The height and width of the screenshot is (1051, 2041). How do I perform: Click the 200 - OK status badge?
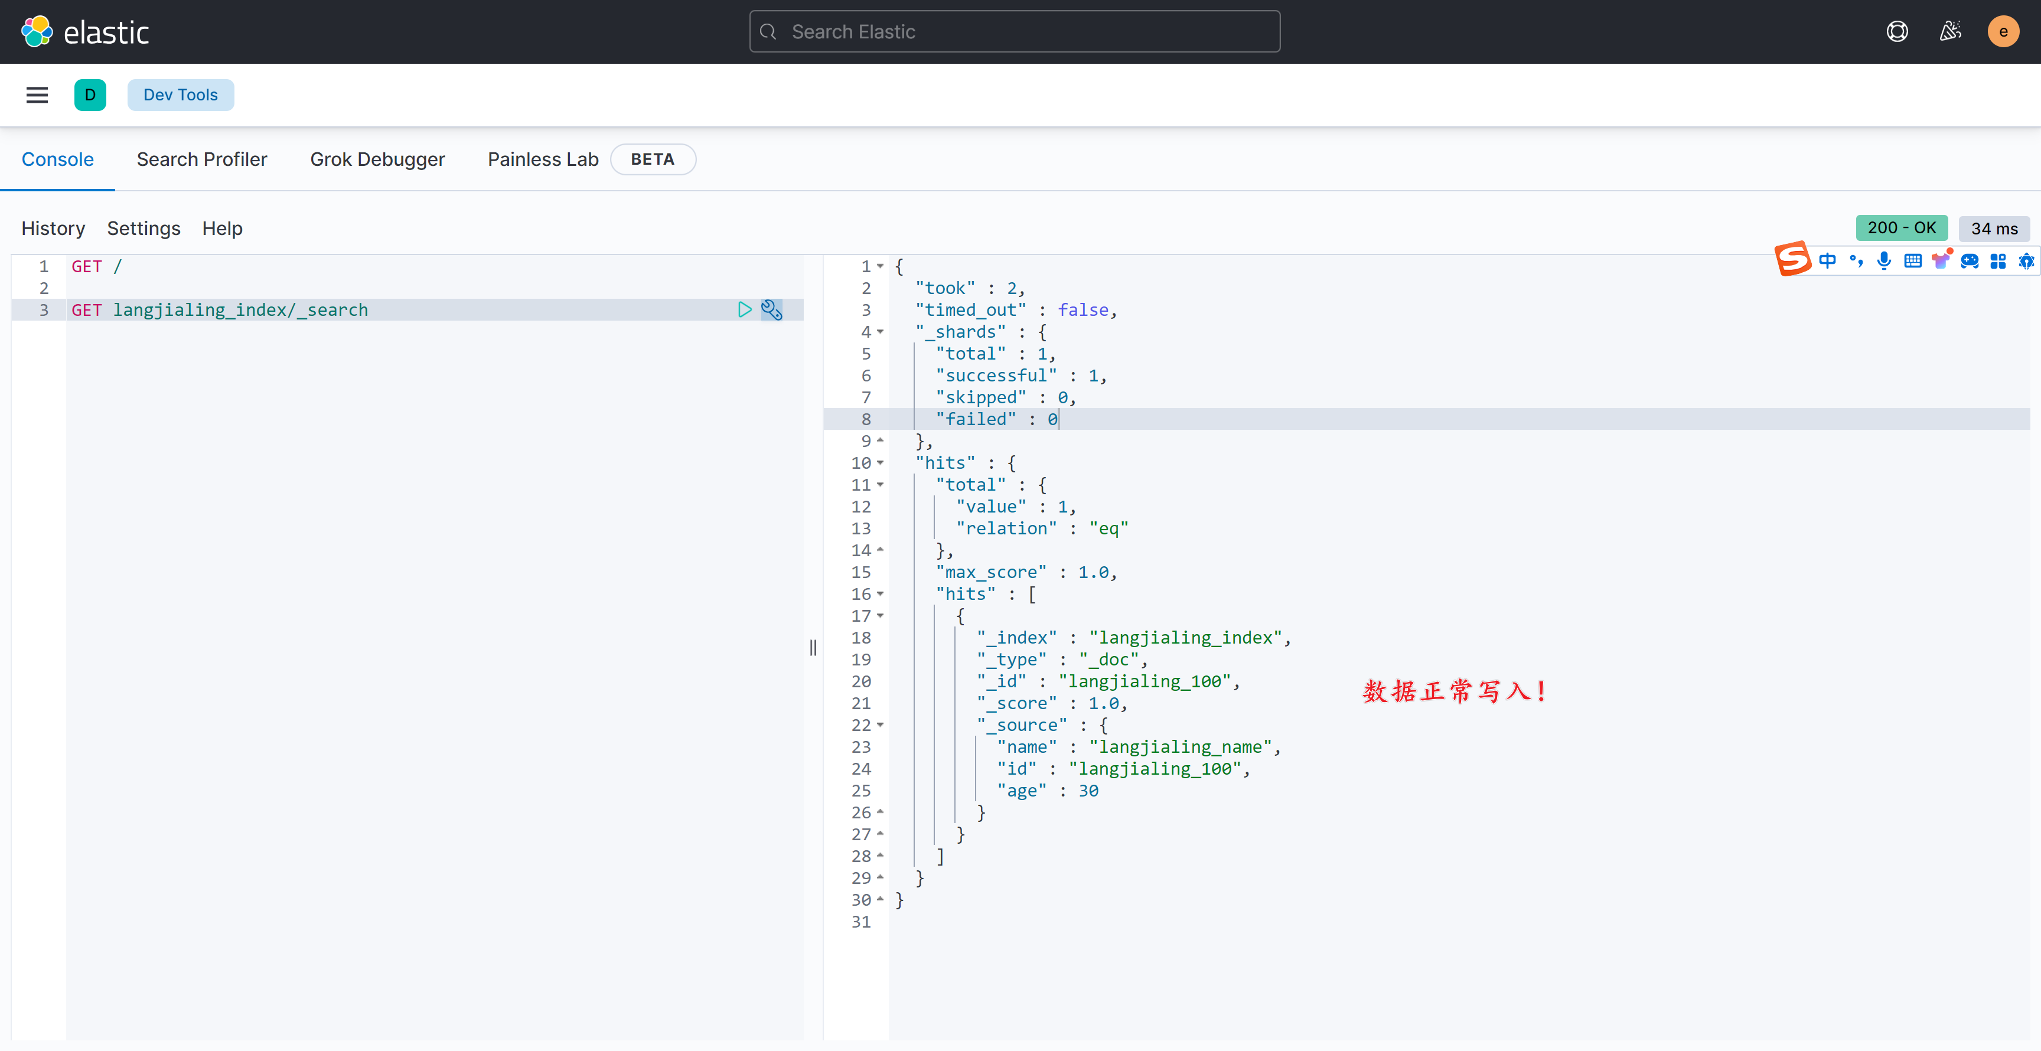[x=1902, y=228]
